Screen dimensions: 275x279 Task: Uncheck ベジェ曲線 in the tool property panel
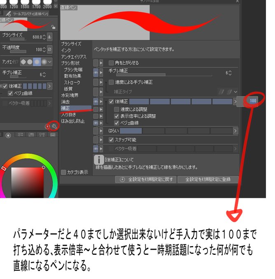pos(10,93)
